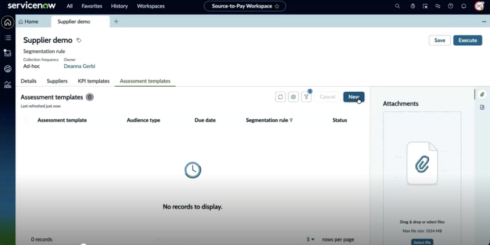Sort by Due date column header
The width and height of the screenshot is (490, 245).
coord(205,120)
